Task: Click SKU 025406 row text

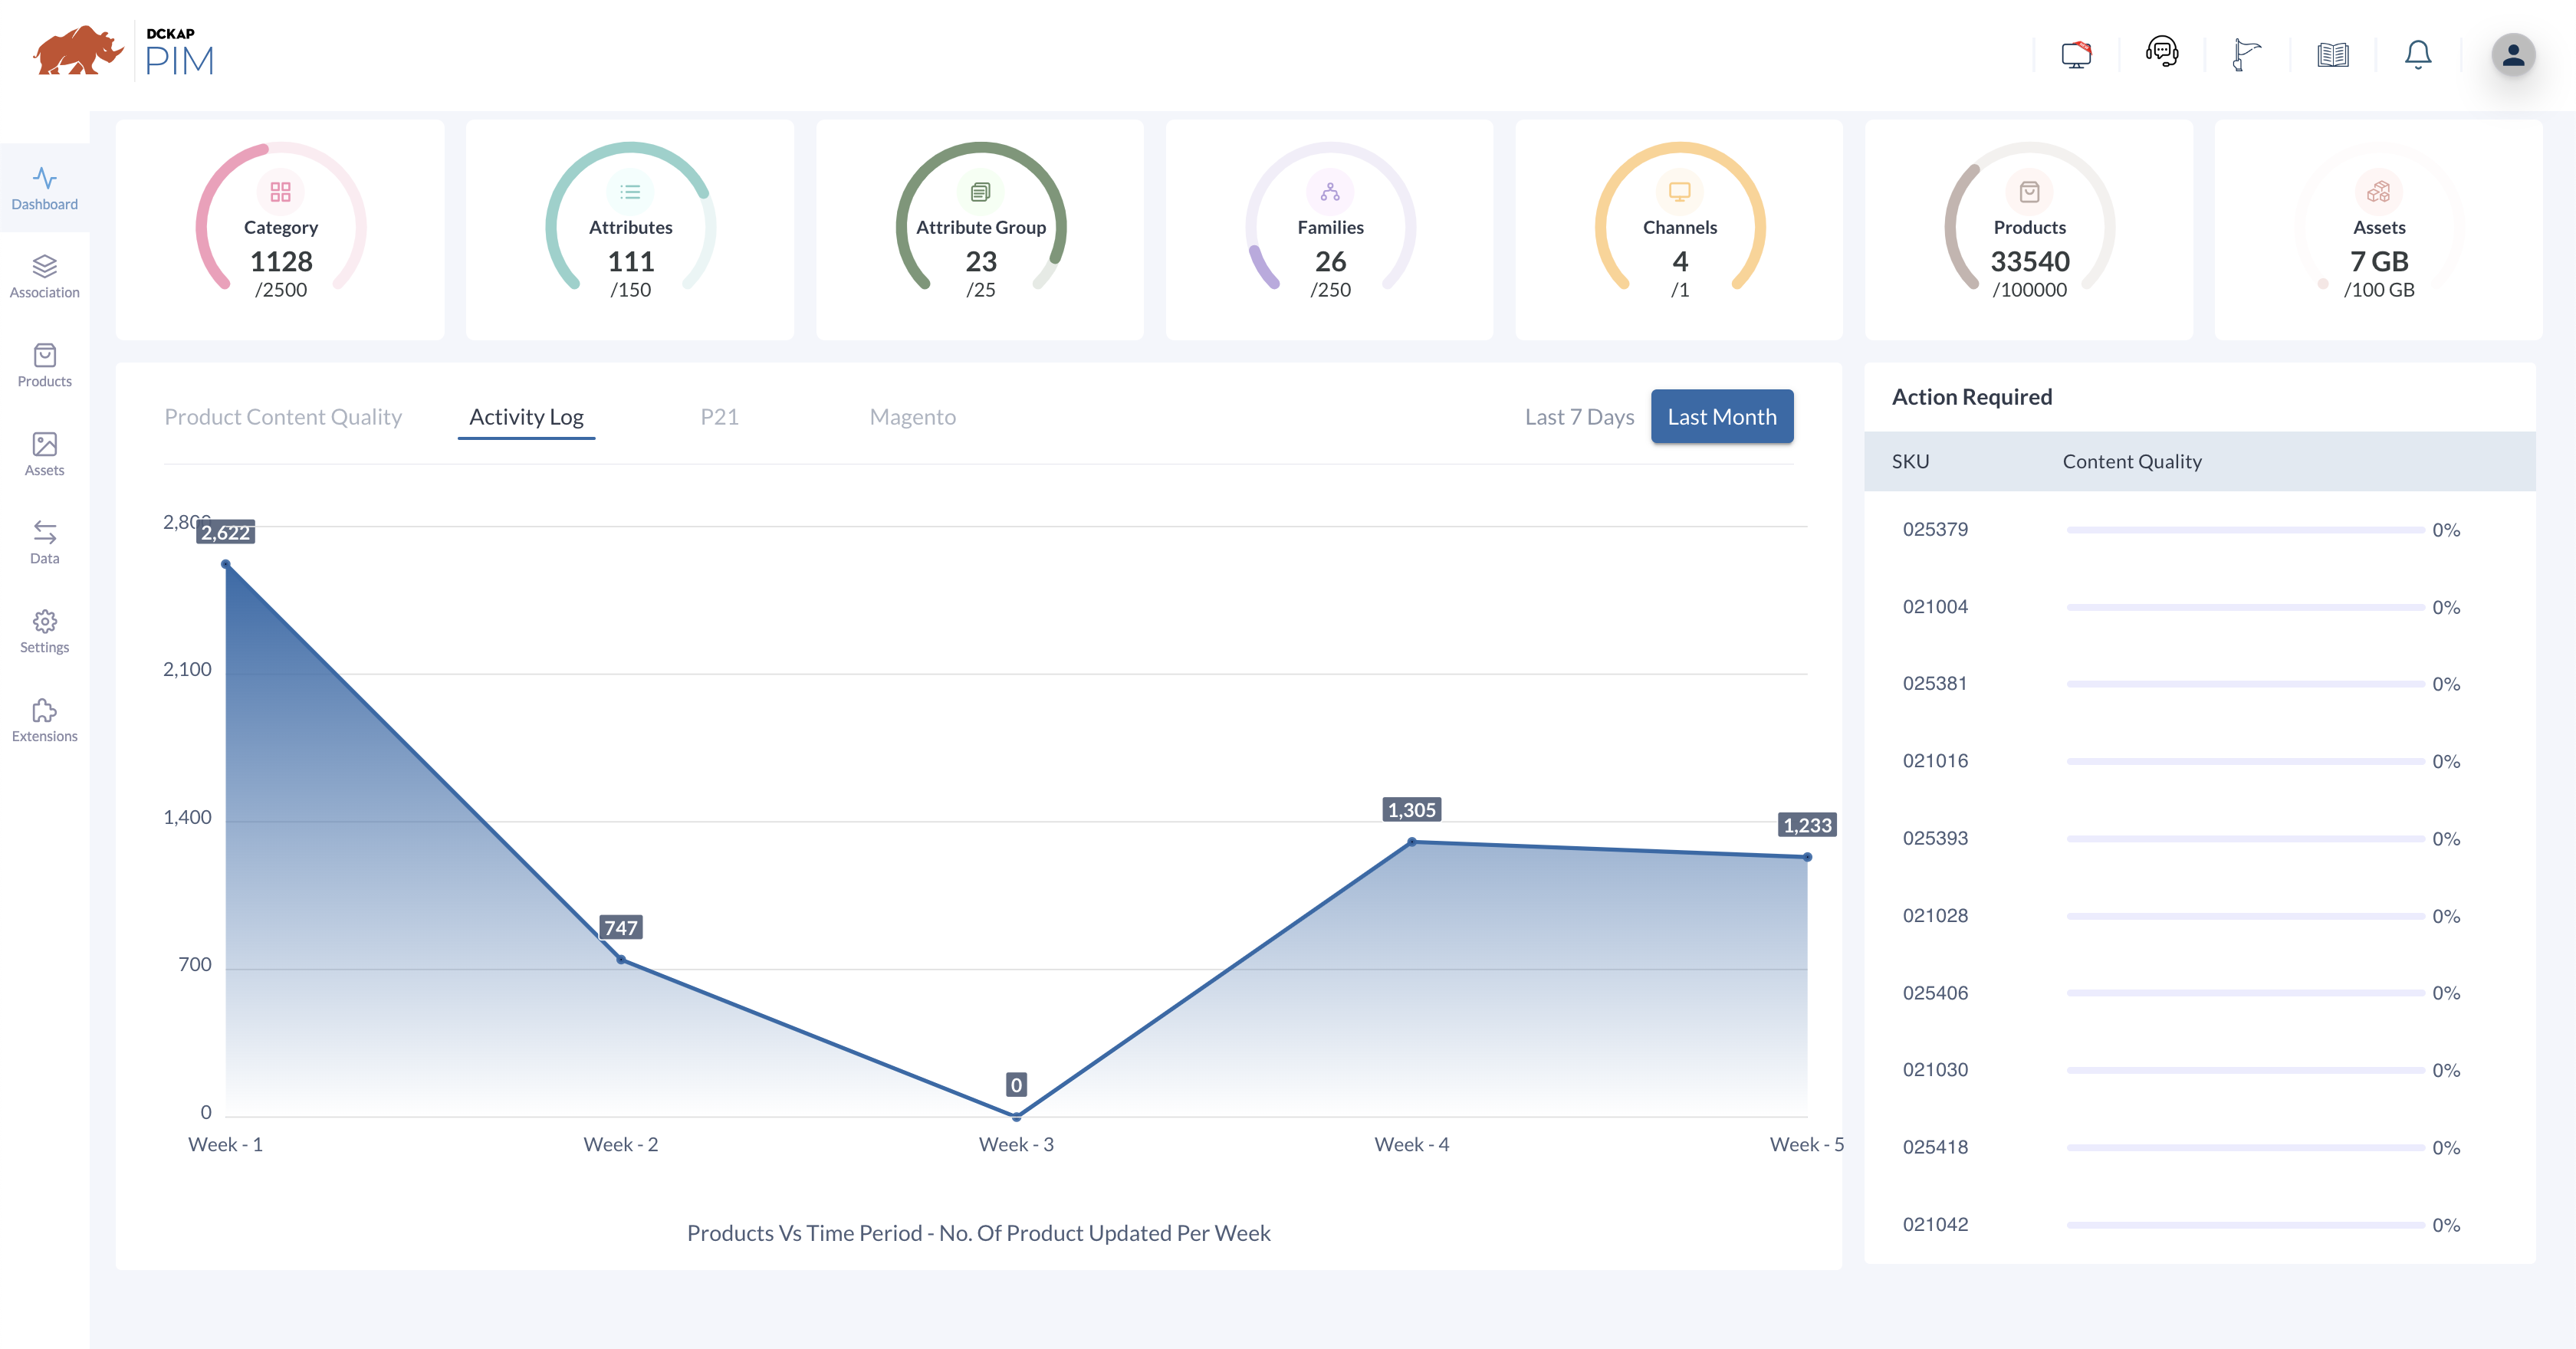Action: 1935,993
